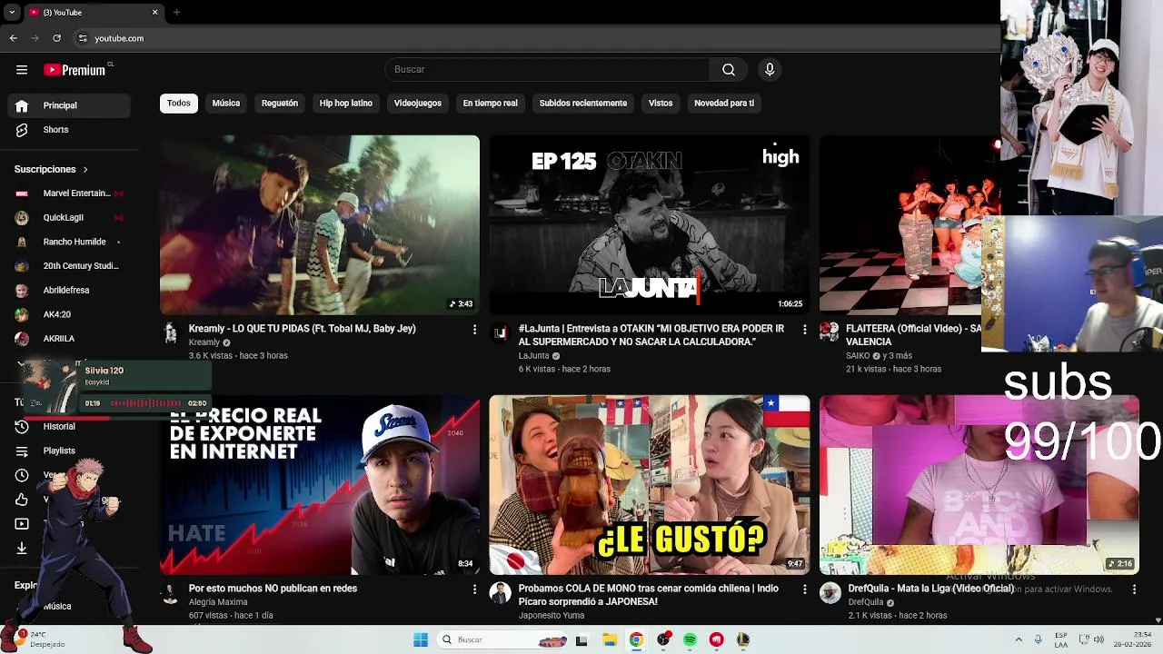Go back with the browser arrow

(13, 38)
